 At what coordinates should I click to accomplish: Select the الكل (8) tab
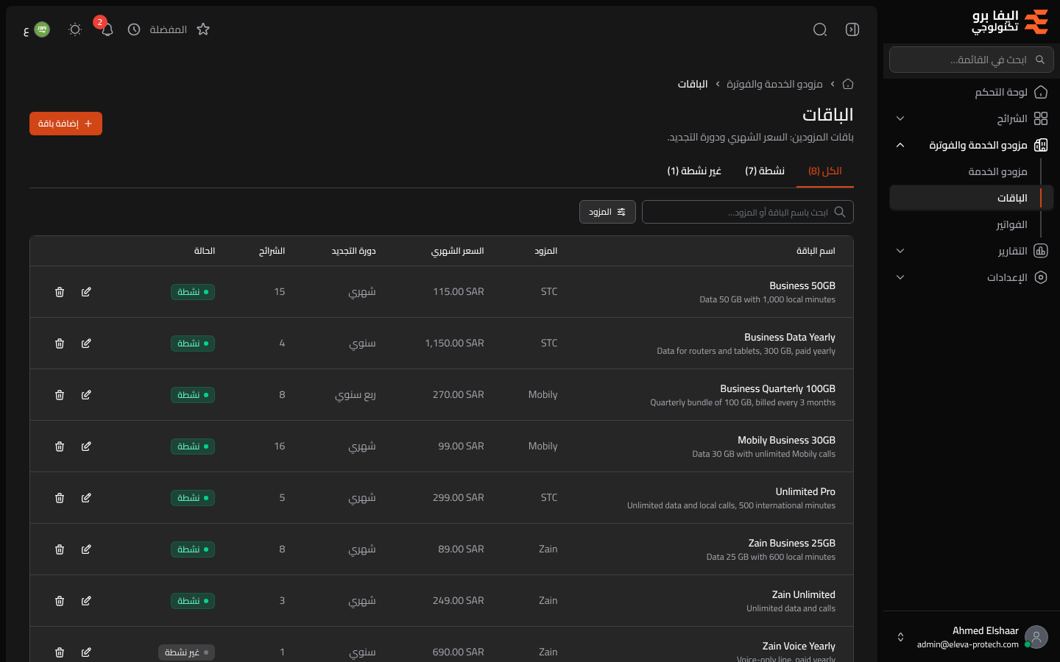click(x=825, y=171)
